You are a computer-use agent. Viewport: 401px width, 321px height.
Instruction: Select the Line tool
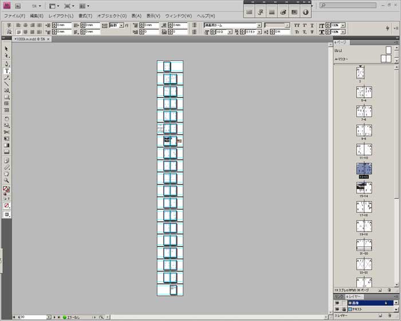pos(7,84)
